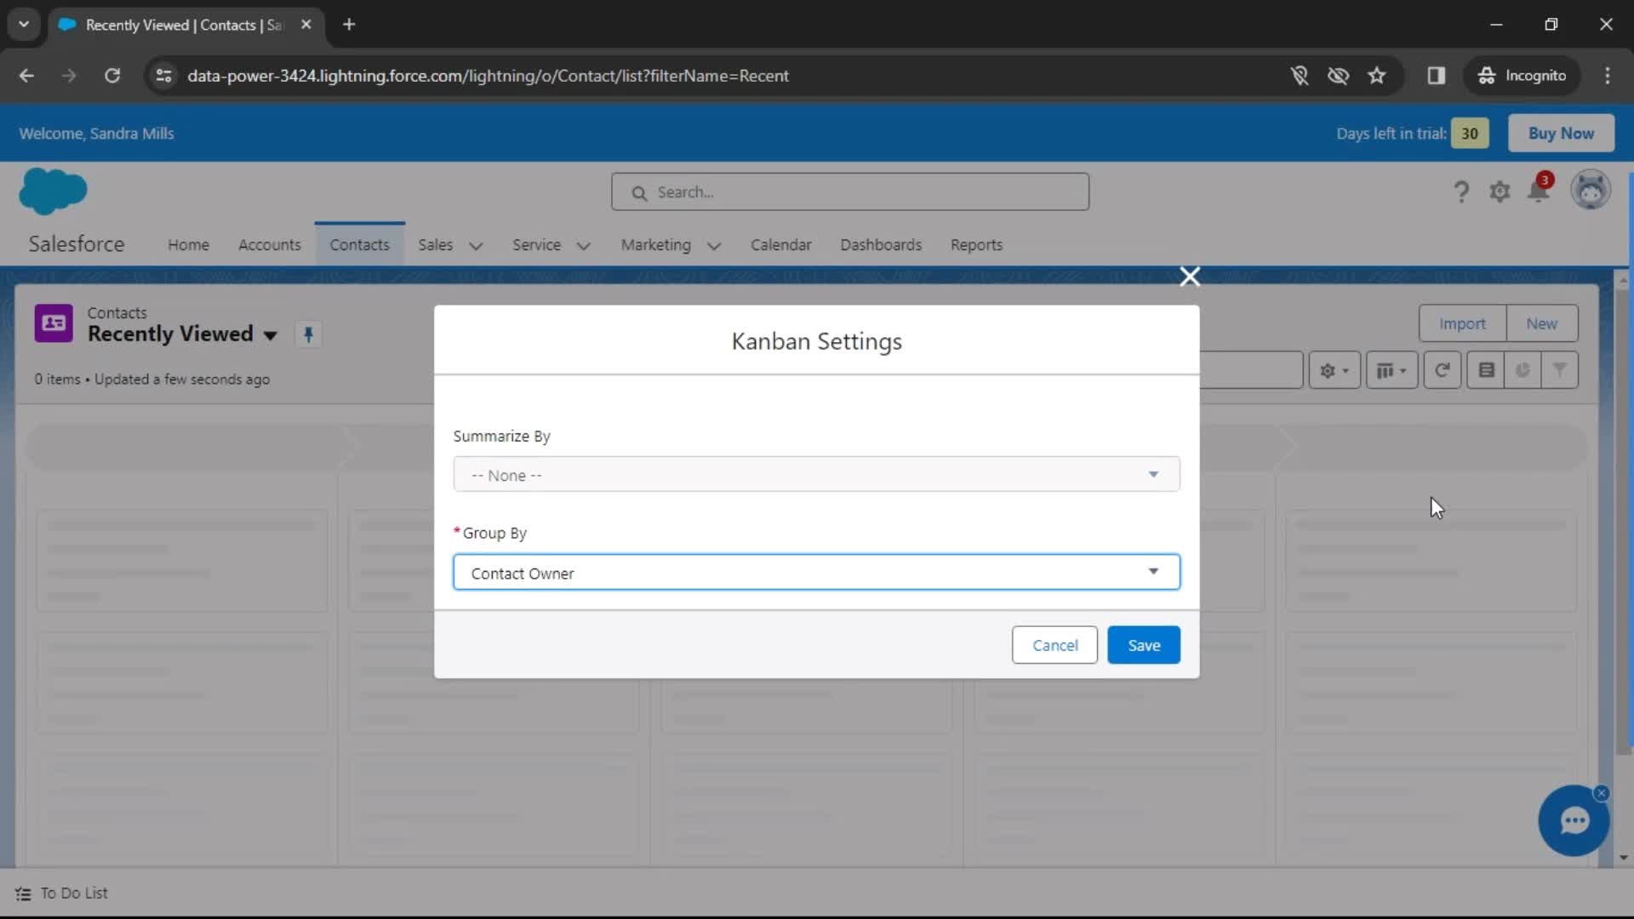Open the Help question mark icon

[x=1461, y=191]
